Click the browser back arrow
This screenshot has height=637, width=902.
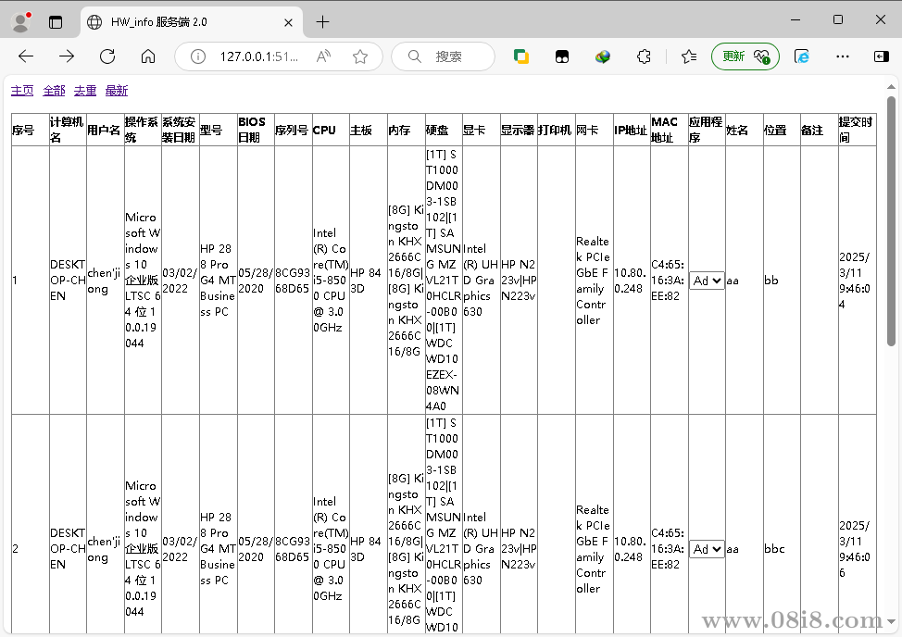click(26, 56)
